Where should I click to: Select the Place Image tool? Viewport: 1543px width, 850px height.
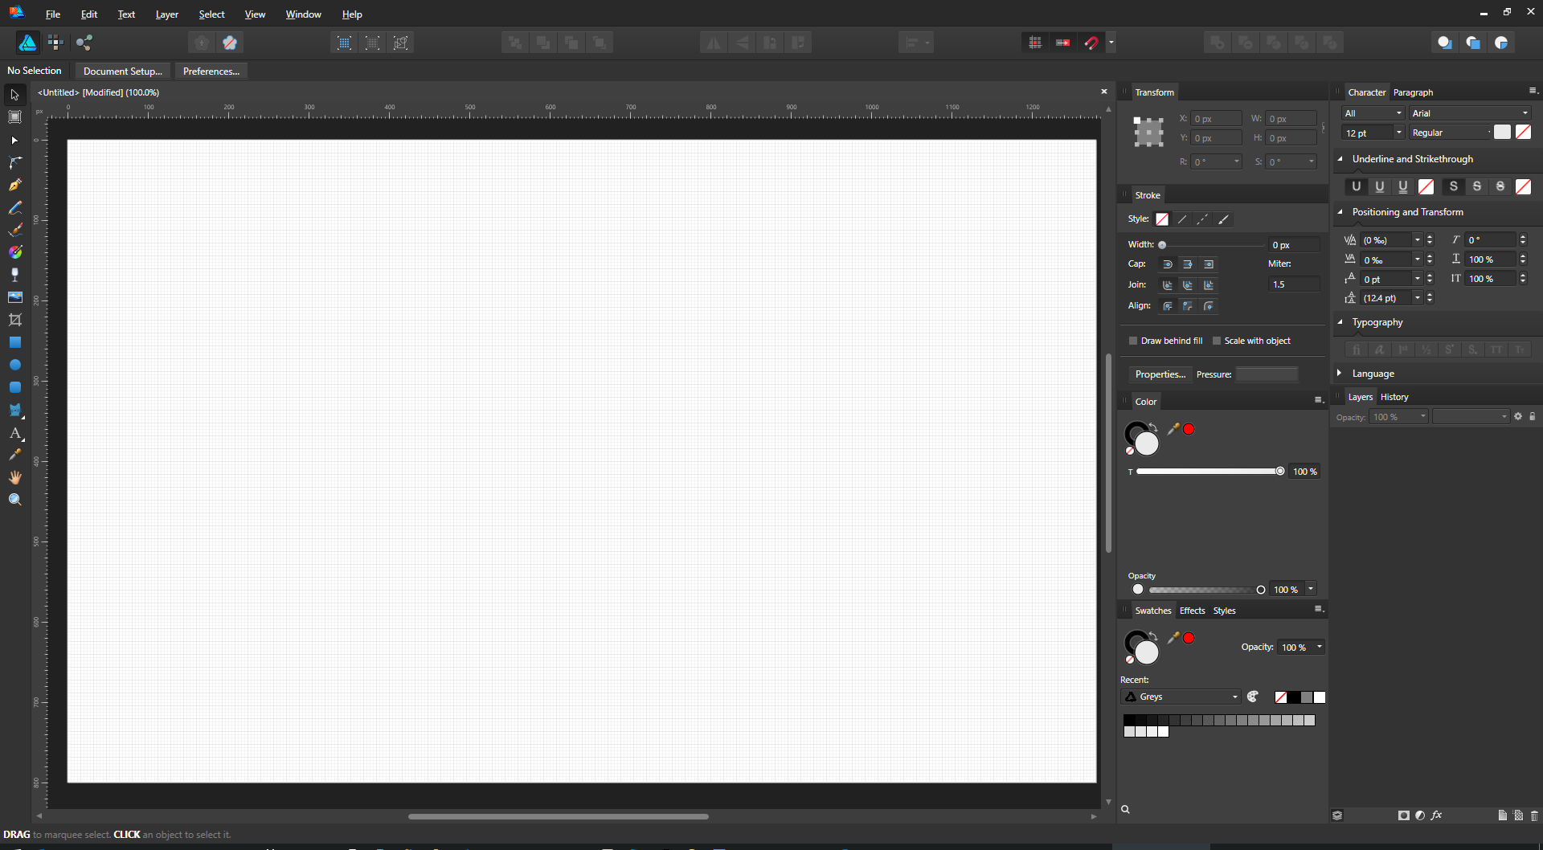(x=14, y=297)
